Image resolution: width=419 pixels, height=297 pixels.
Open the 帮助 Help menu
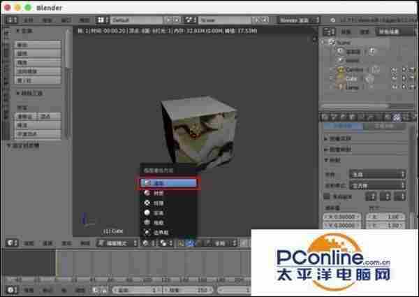(84, 20)
